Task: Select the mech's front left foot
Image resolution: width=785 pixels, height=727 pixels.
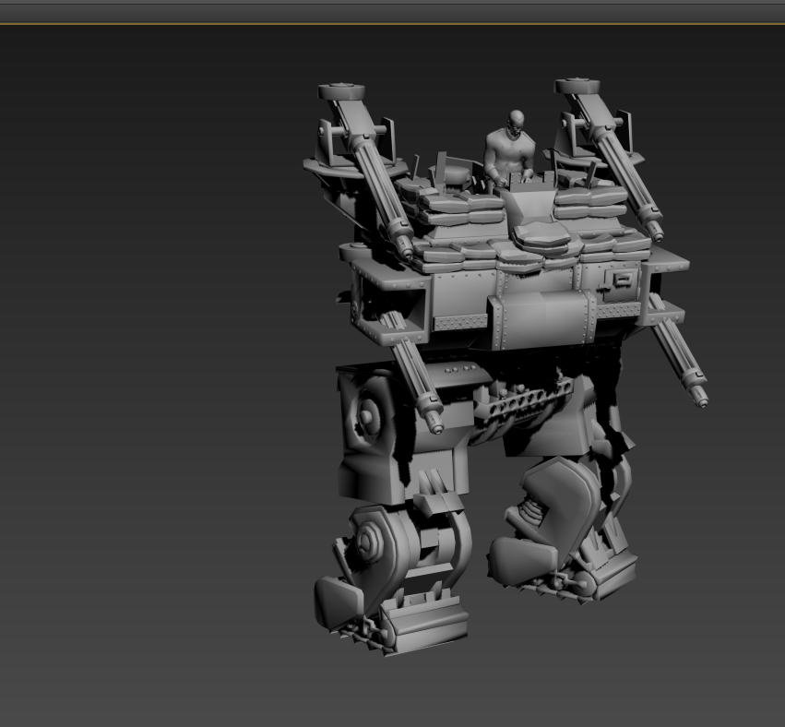Action: 392,623
